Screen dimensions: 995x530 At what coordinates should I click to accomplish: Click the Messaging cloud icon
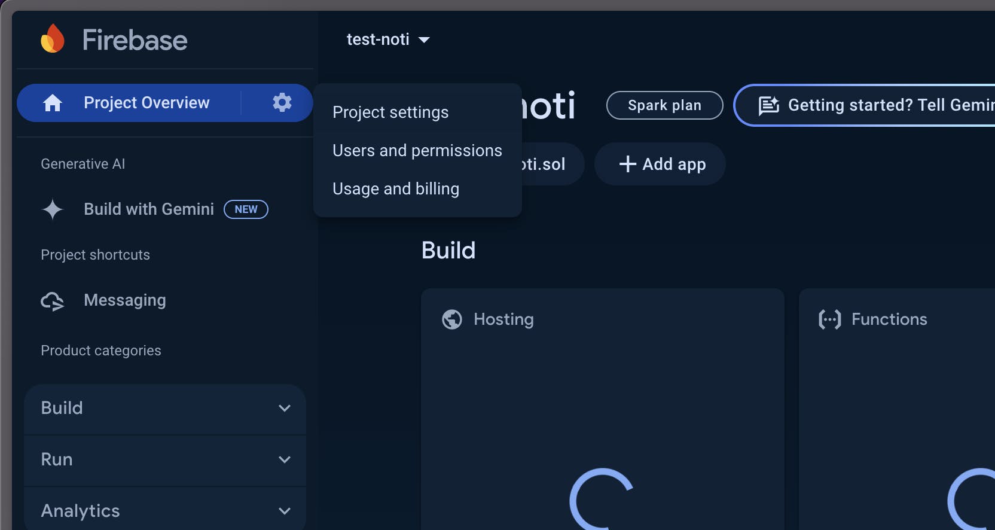pos(53,301)
